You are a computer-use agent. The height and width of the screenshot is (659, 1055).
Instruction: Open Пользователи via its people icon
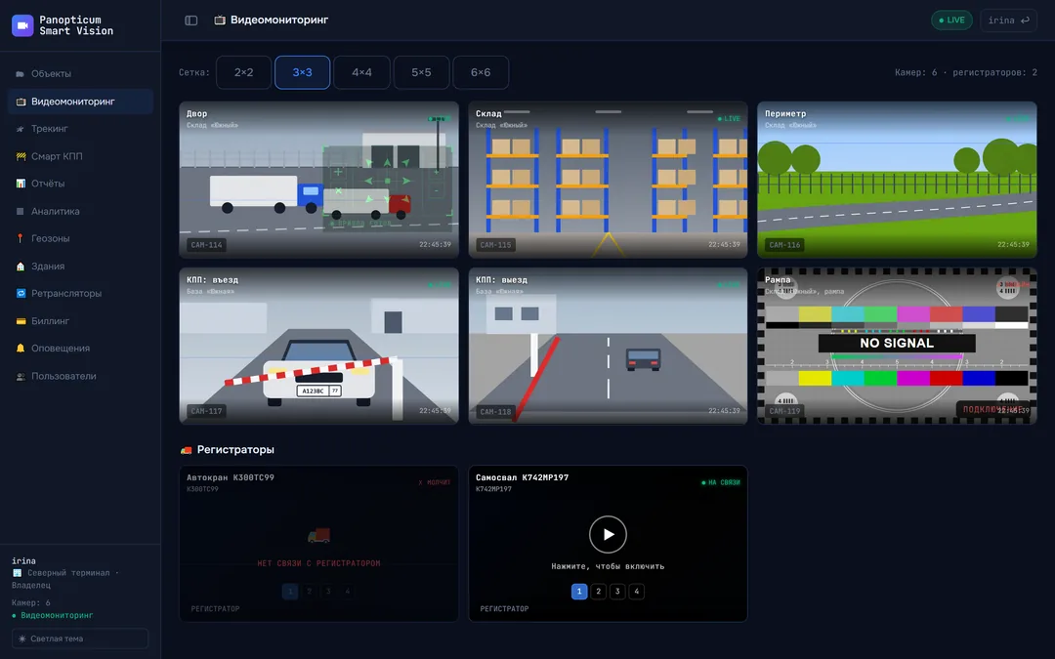pos(21,376)
